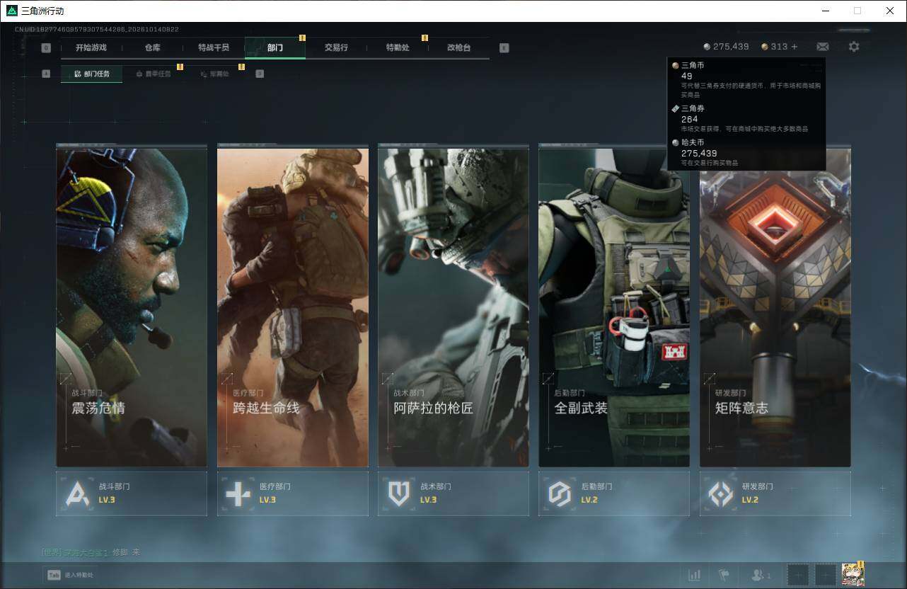This screenshot has width=907, height=589.
Task: Click the flag icon in the bottom bar
Action: [723, 575]
